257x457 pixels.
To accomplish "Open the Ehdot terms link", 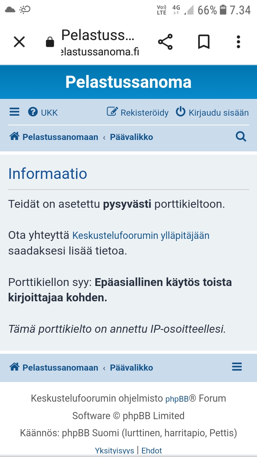I will pos(152,451).
